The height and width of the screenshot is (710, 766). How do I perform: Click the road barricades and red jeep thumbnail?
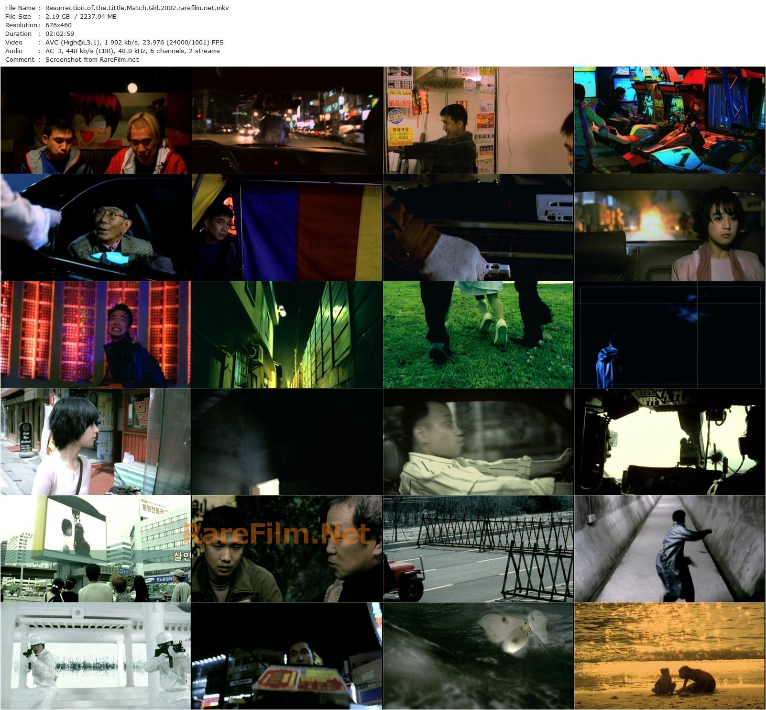478,549
